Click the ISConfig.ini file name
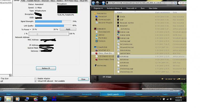Screen dimensions: 200x112 click(126, 44)
